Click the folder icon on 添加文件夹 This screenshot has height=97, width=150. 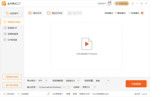(x=49, y=13)
